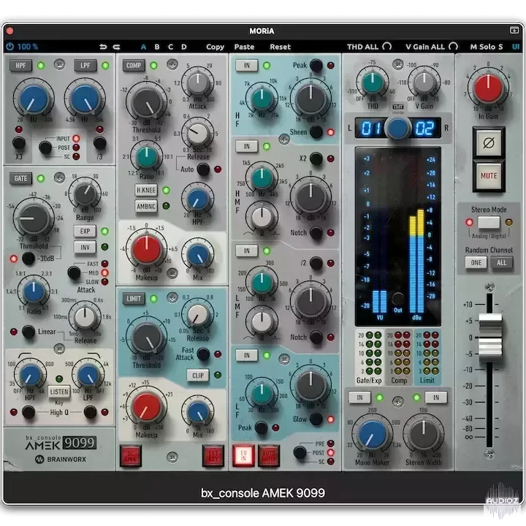This screenshot has height=526, width=526.
Task: Click the red AUTO LISTEN button
Action: pos(269,456)
